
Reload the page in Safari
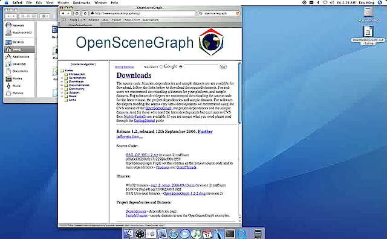[85, 13]
